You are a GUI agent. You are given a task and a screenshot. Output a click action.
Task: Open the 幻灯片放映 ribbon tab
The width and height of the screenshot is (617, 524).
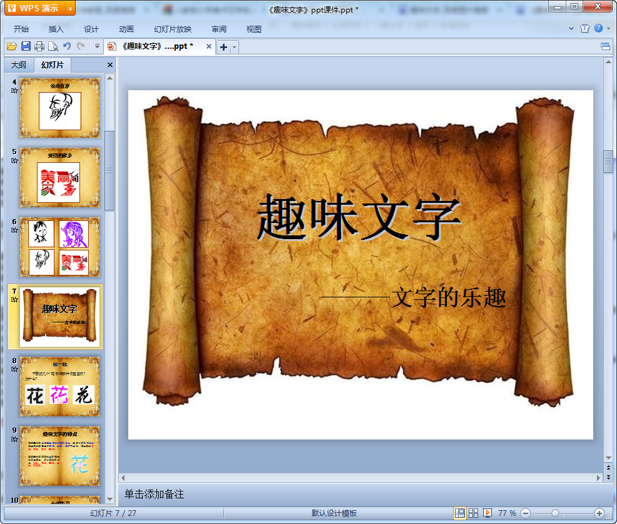[173, 29]
